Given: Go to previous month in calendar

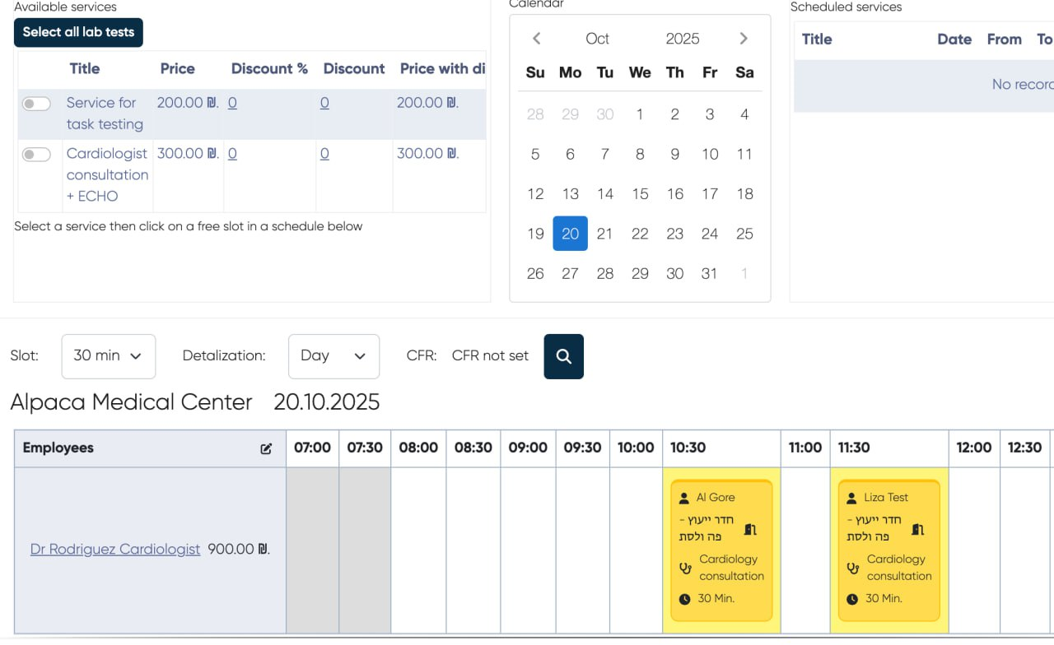Looking at the screenshot, I should click(536, 39).
